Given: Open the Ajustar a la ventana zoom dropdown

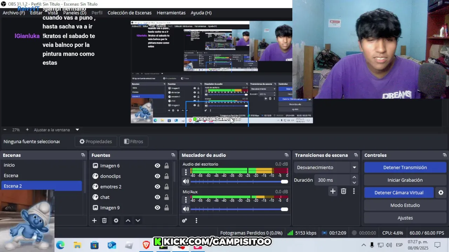Looking at the screenshot, I should click(56, 129).
